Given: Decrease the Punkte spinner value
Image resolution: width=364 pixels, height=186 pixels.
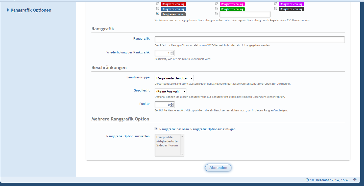Looking at the screenshot, I should click(x=172, y=106).
